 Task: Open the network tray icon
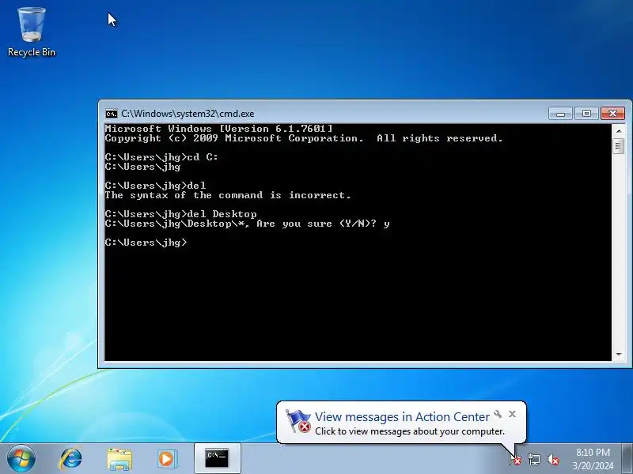(534, 459)
